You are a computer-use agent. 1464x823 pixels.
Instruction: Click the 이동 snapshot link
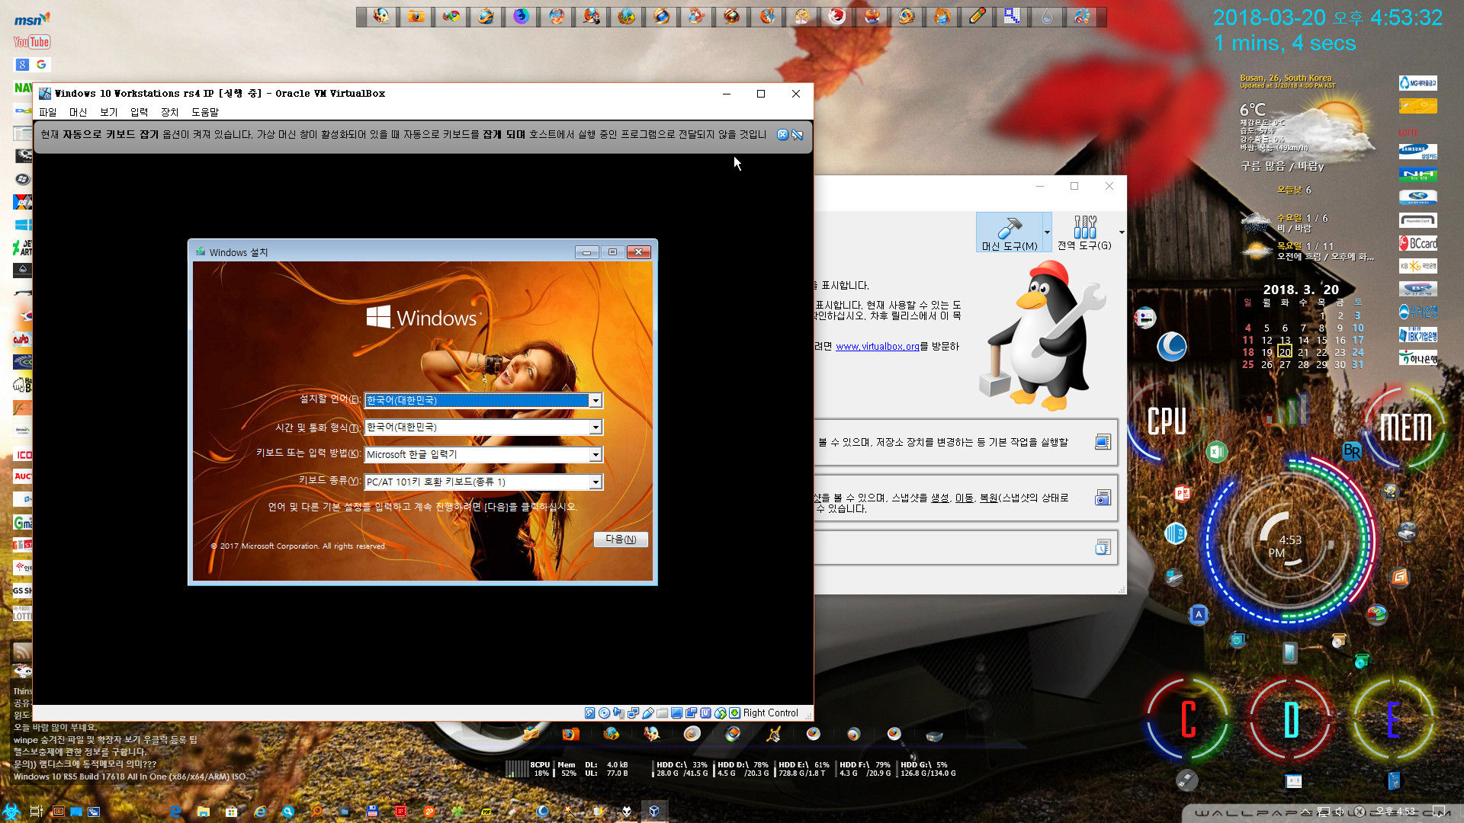[x=964, y=498]
